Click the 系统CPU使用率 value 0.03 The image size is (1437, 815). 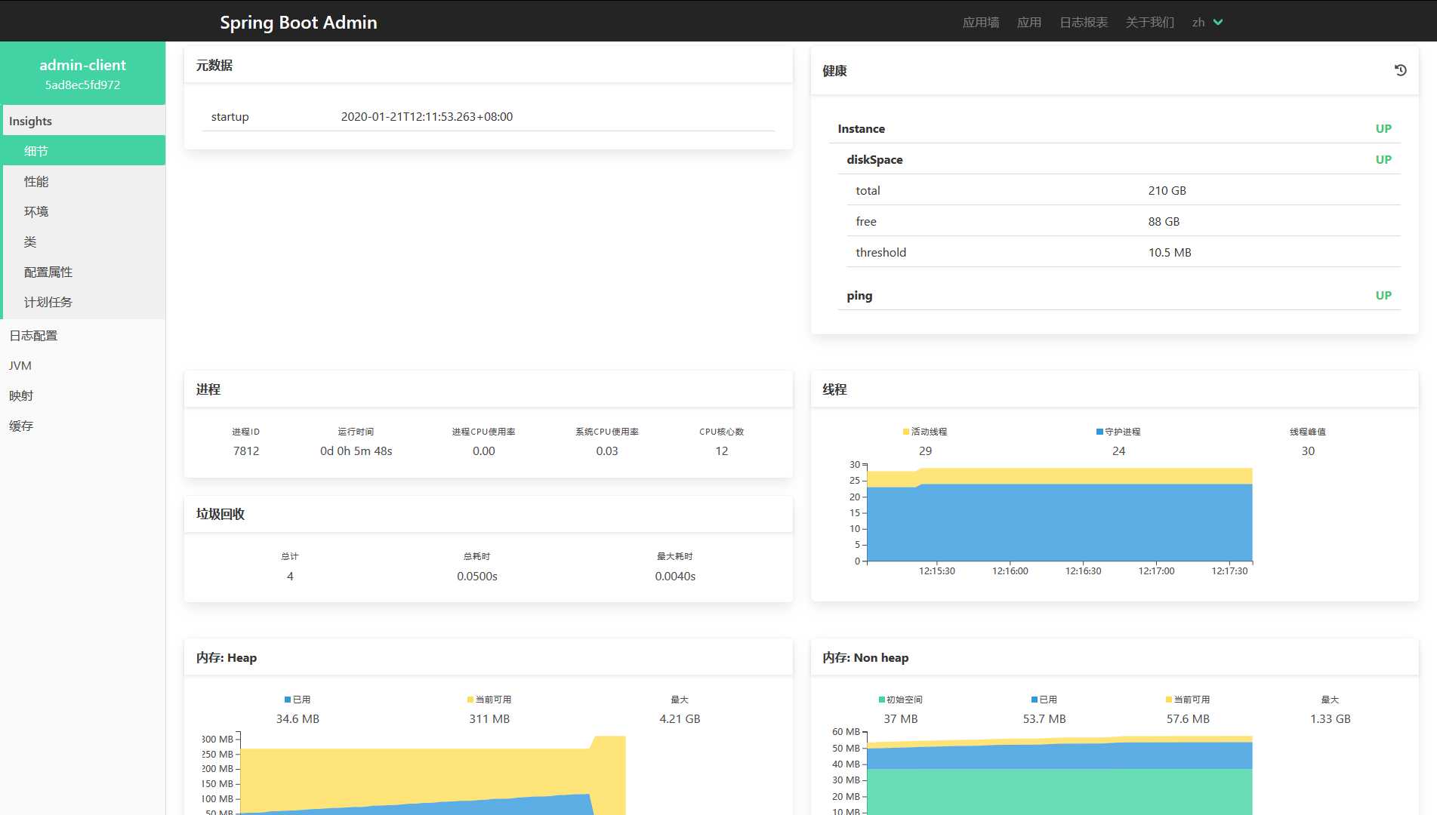point(607,451)
